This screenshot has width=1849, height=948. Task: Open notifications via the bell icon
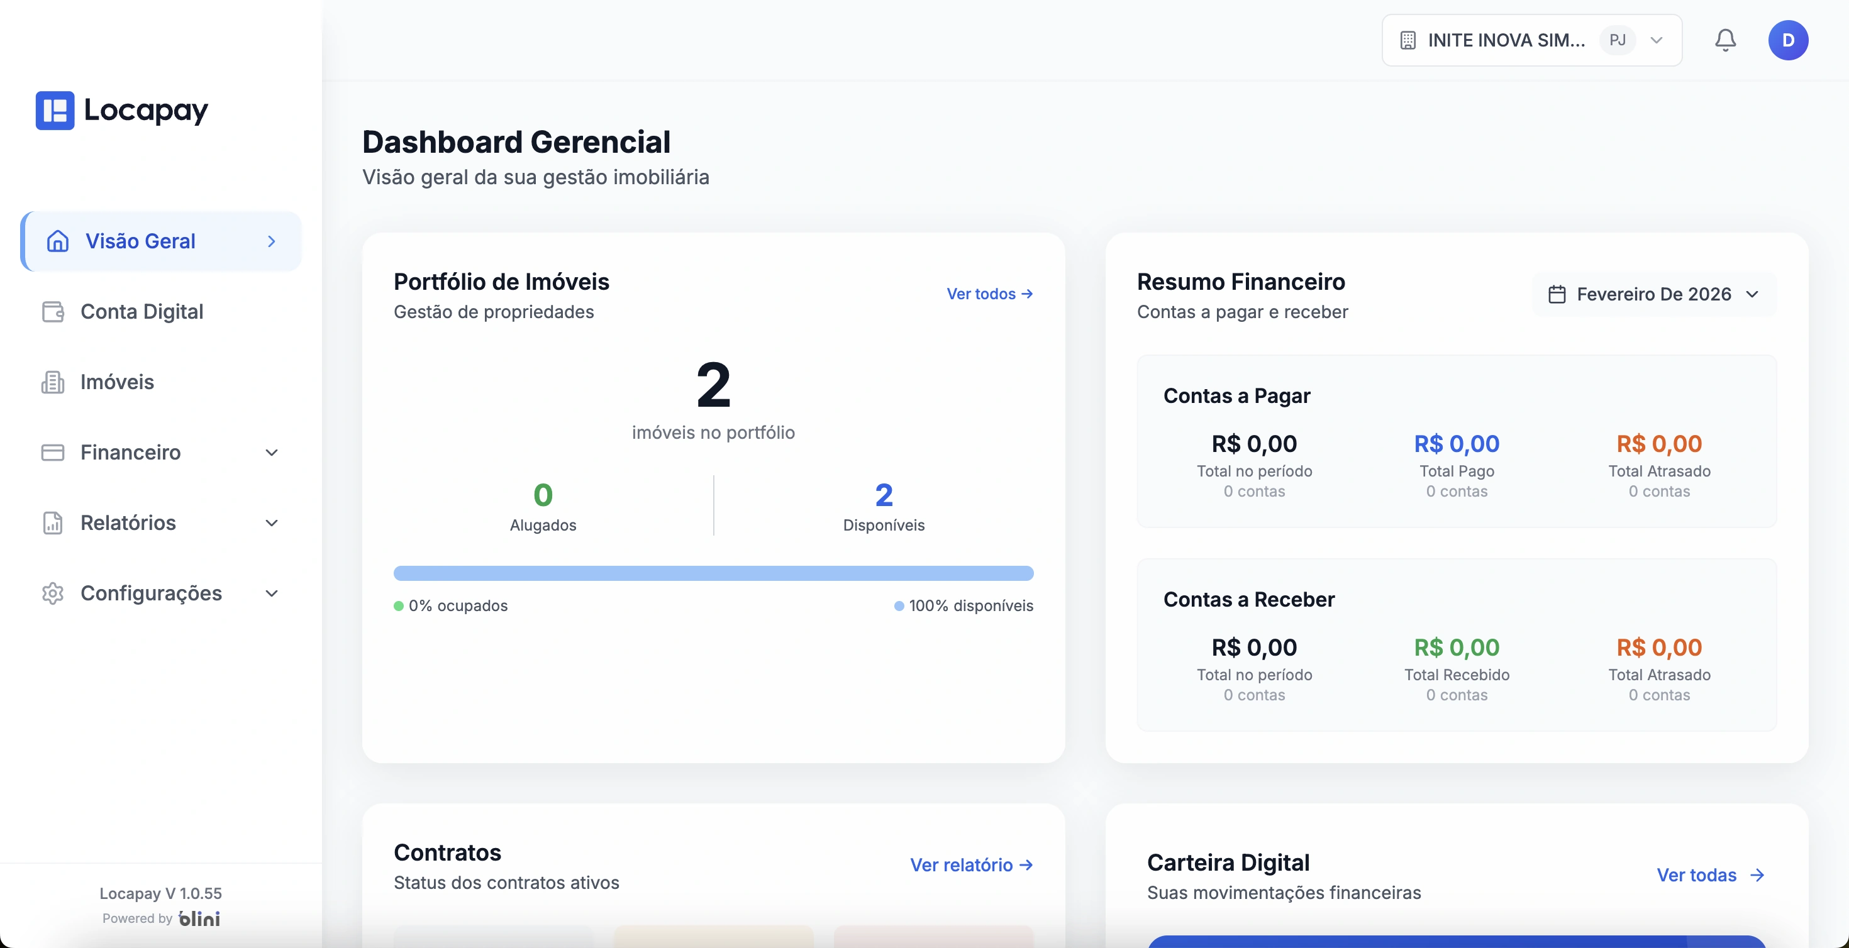1726,40
